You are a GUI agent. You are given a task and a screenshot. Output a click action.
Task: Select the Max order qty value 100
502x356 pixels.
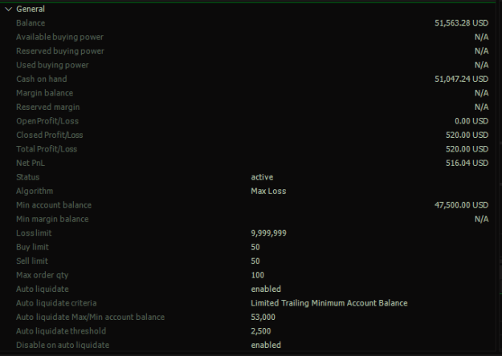(x=257, y=275)
